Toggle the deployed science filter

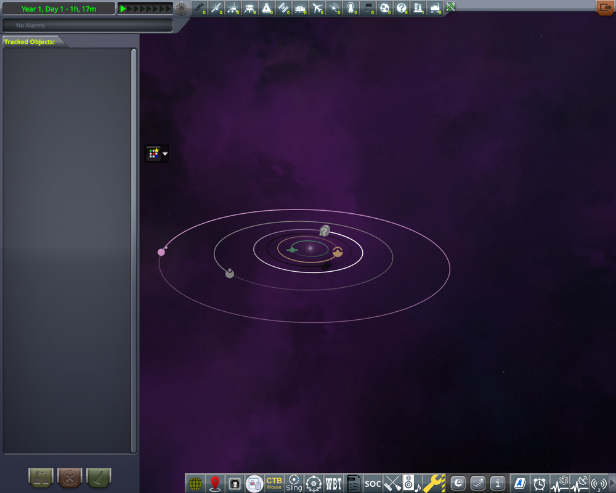click(x=419, y=8)
